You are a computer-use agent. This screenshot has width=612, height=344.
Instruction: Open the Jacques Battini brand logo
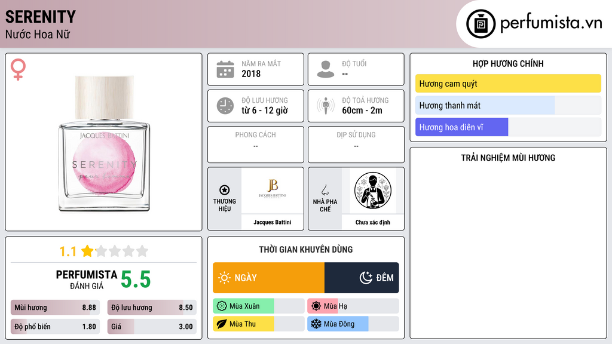tap(273, 191)
